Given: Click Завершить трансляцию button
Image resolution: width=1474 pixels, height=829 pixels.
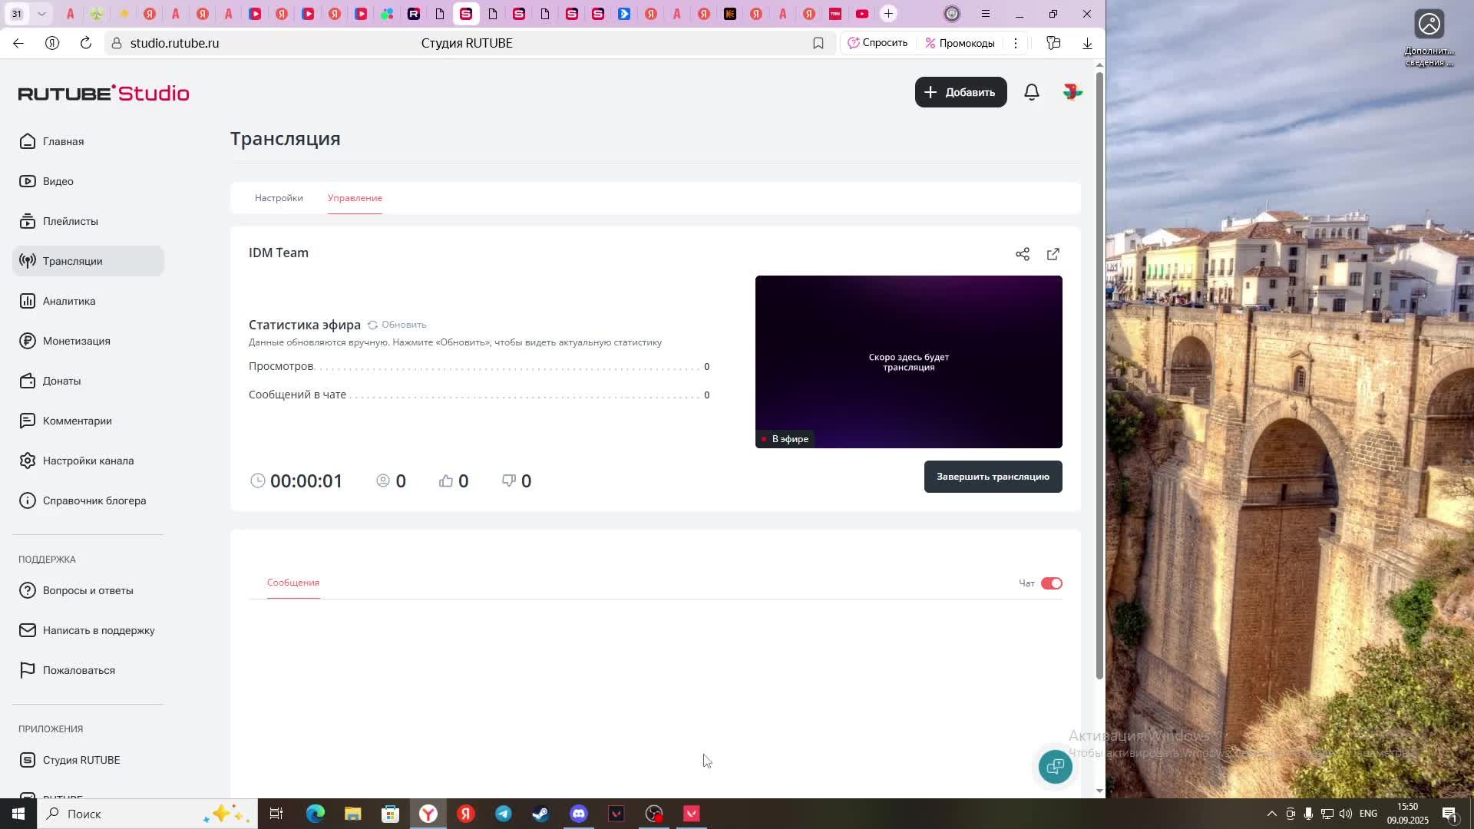Looking at the screenshot, I should click(x=993, y=477).
